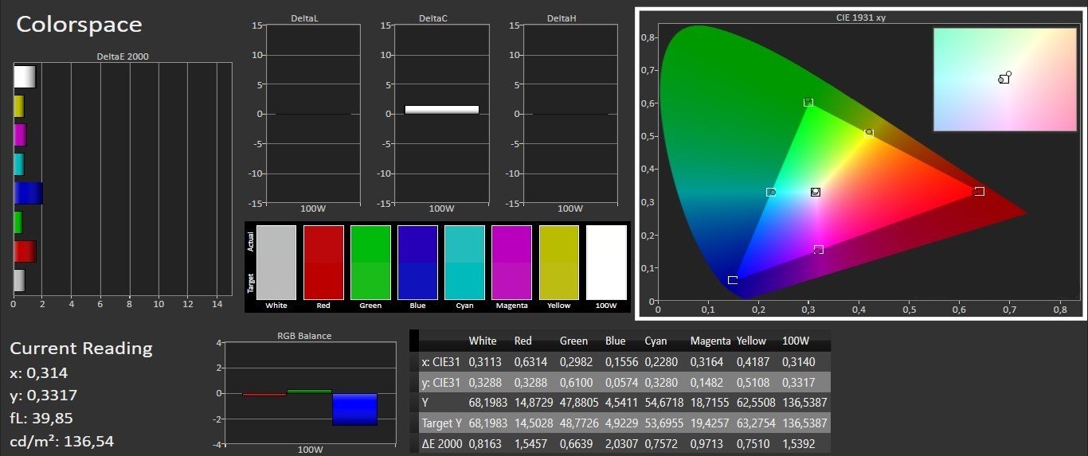
Task: Click the red bar in DeltaE 2000 chart
Action: click(25, 251)
